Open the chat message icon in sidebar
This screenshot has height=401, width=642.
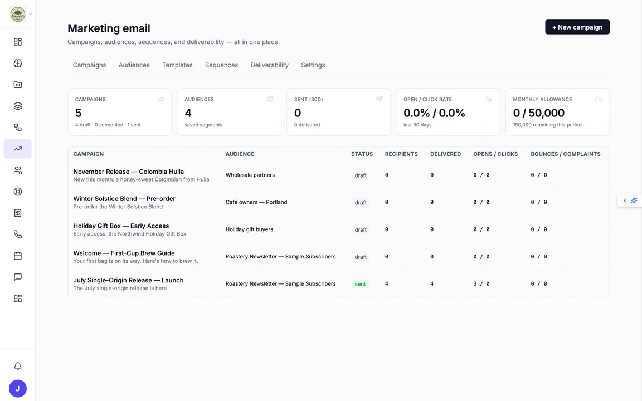pos(18,277)
